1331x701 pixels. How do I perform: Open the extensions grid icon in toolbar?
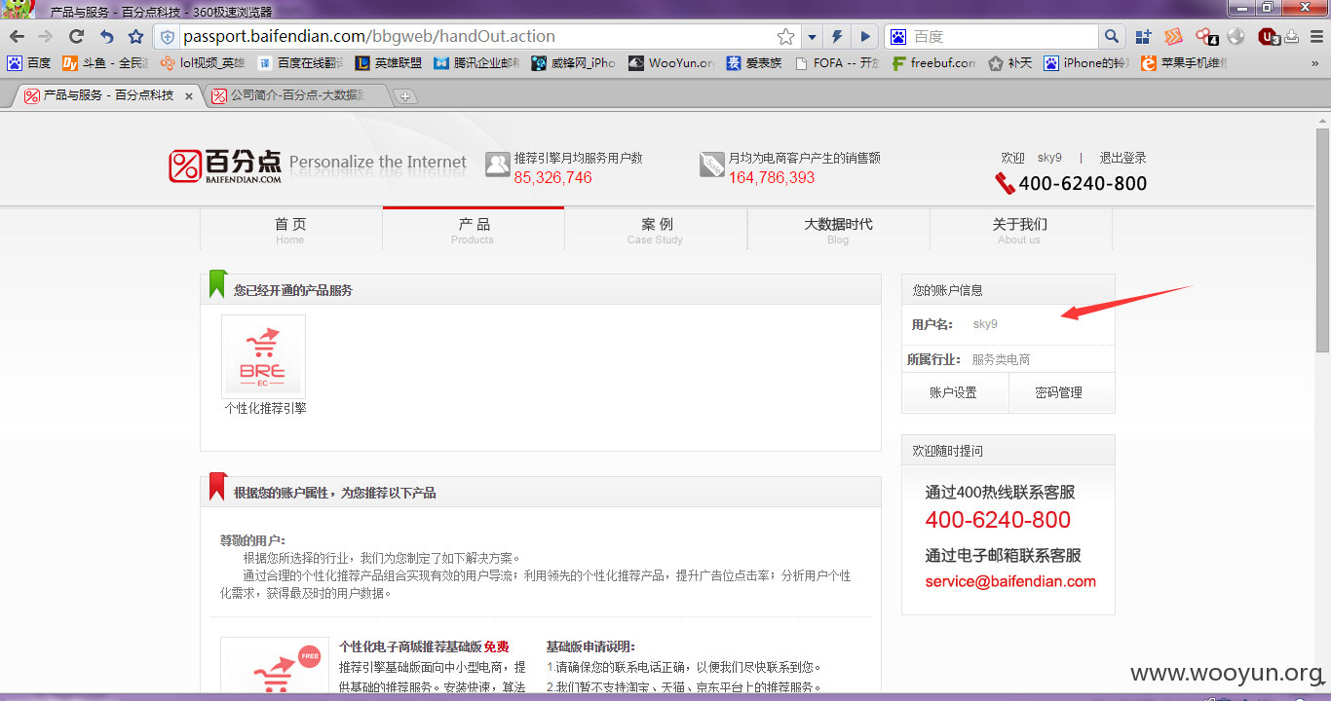pos(1144,37)
